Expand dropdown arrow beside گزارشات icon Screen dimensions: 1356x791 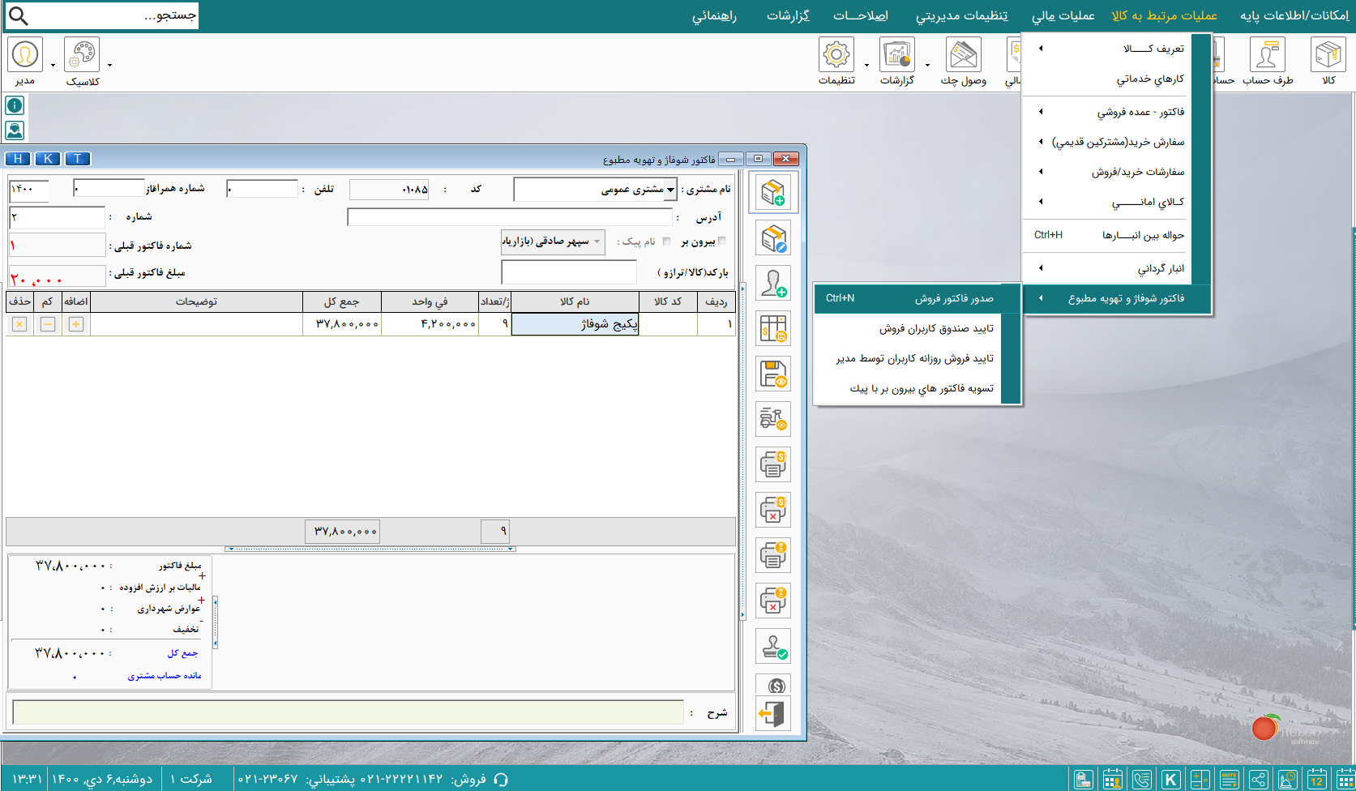pos(927,66)
